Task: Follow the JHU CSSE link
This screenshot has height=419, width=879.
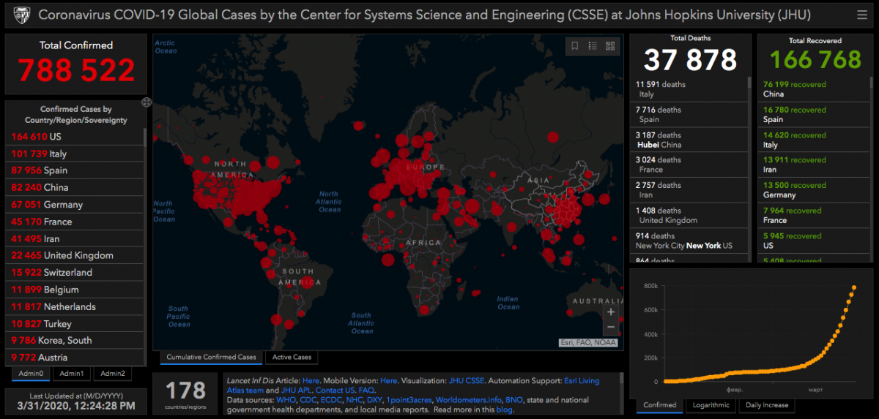Action: pyautogui.click(x=467, y=381)
